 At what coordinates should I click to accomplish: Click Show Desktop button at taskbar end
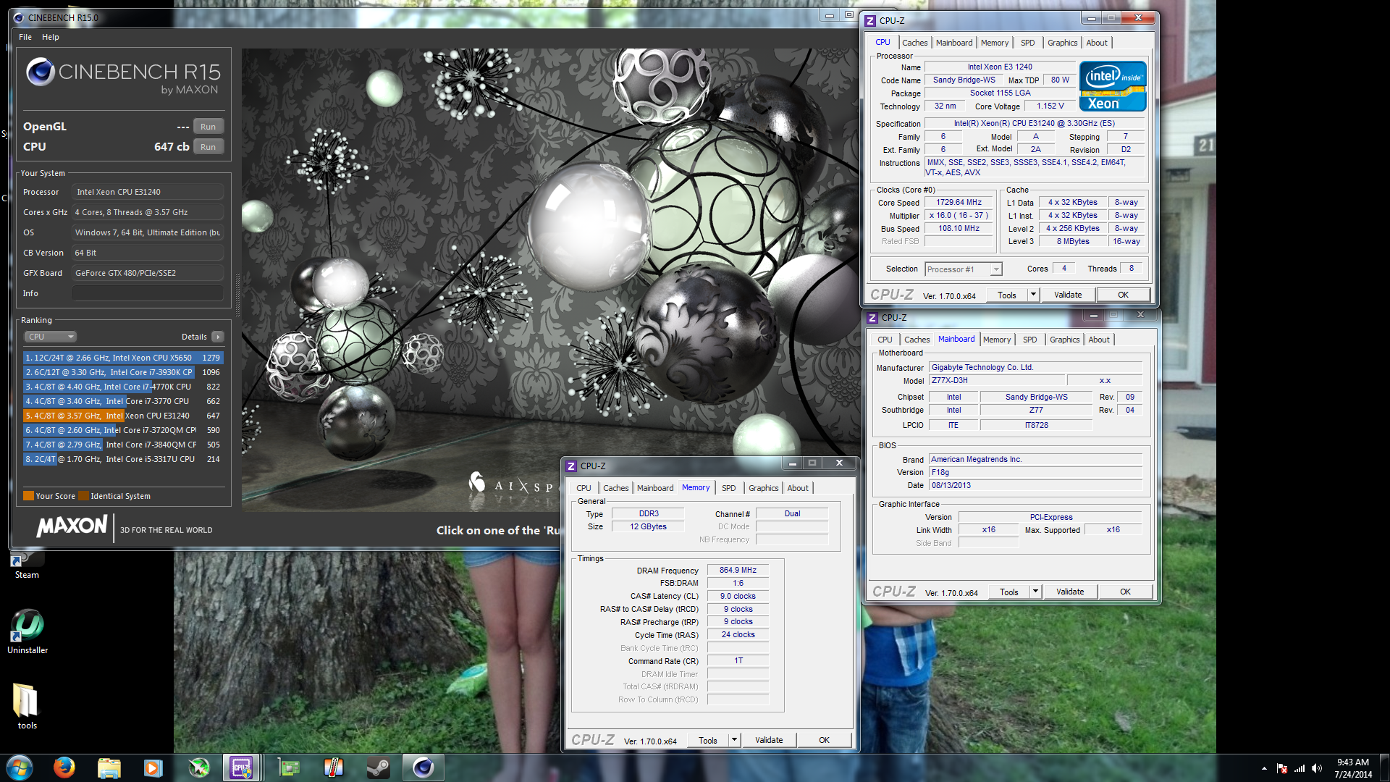1384,768
